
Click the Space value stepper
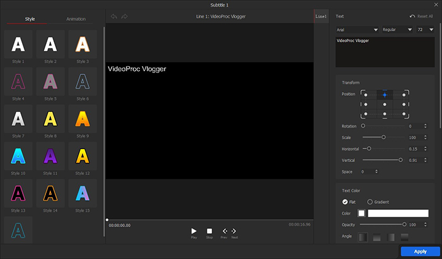(376, 171)
